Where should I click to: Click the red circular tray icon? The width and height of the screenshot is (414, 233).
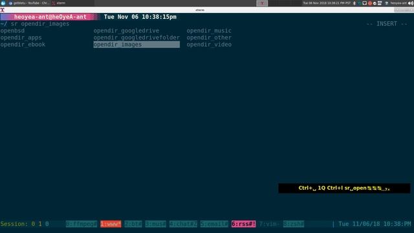tap(369, 3)
